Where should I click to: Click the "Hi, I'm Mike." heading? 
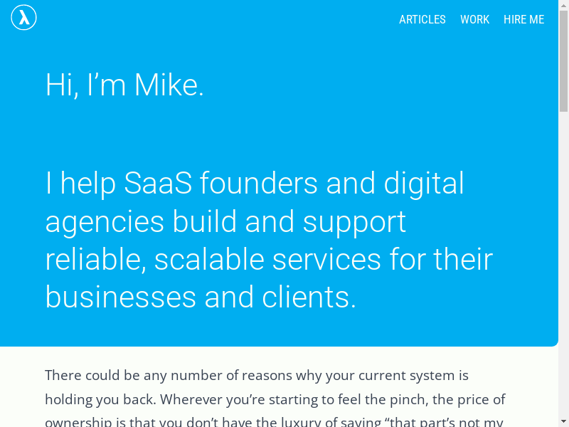tap(124, 85)
